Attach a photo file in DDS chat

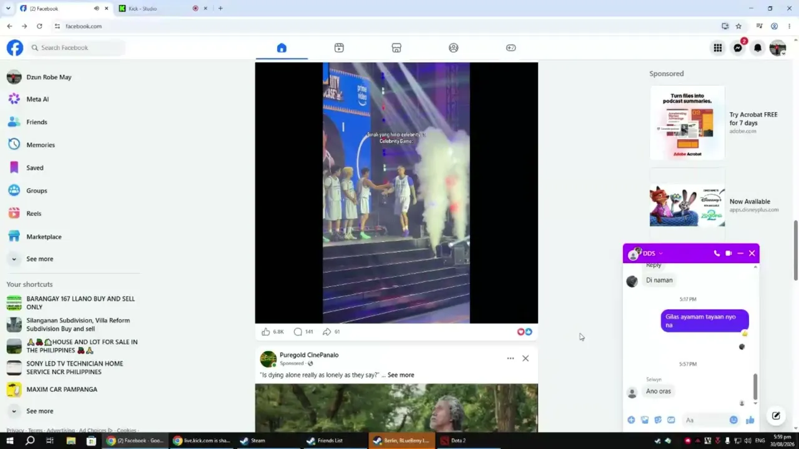coord(645,420)
